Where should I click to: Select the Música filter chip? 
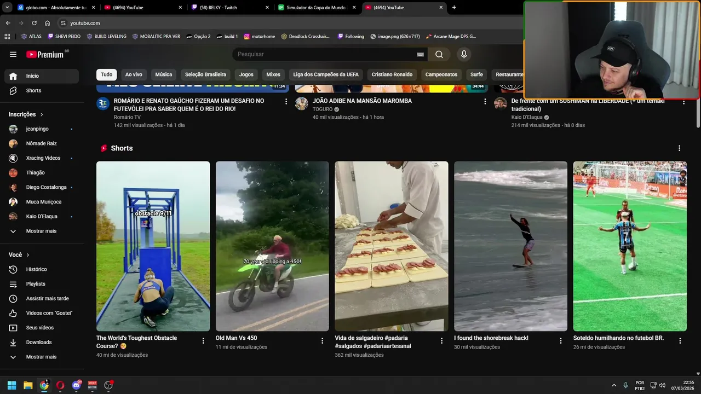tap(164, 74)
